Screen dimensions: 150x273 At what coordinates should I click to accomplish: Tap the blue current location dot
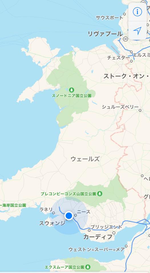coord(69,216)
